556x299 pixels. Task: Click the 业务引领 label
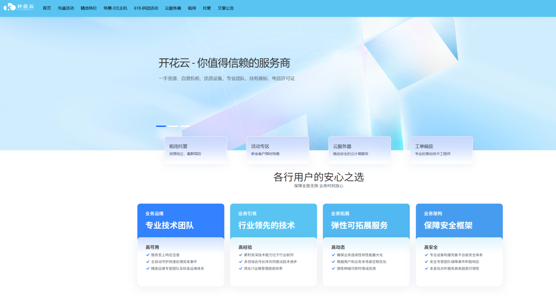(247, 214)
